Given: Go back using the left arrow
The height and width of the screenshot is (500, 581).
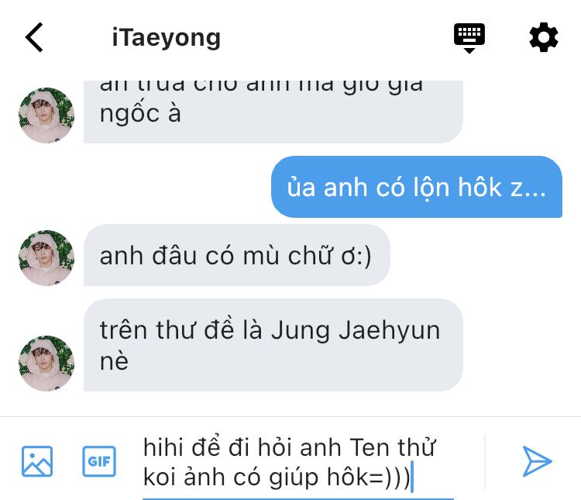Looking at the screenshot, I should point(34,37).
